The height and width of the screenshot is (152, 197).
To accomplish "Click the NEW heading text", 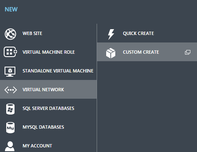I will 11,9.
